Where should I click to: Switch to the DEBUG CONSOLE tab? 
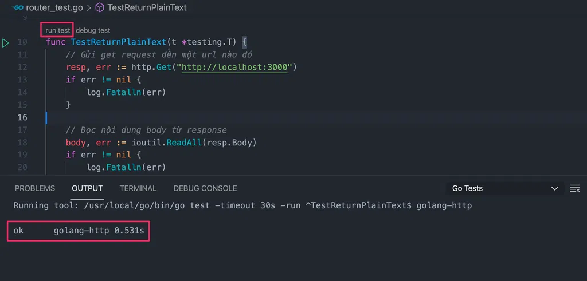coord(205,188)
